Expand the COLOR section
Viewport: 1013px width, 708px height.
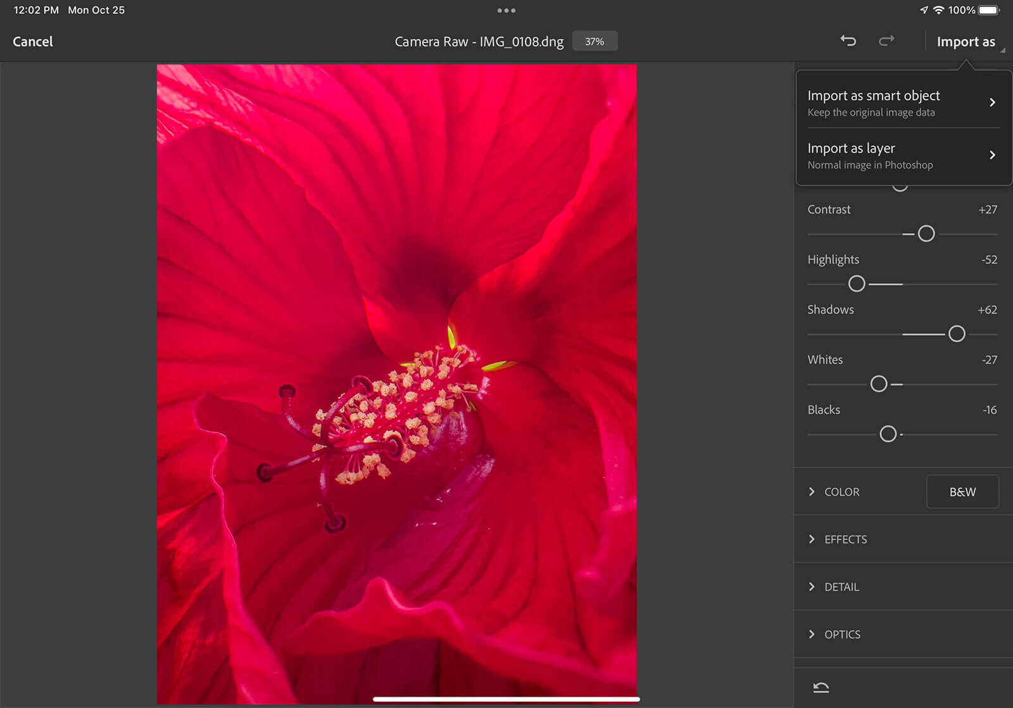(841, 492)
